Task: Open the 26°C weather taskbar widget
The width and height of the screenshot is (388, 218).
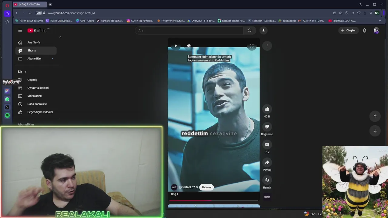Action: tap(313, 214)
